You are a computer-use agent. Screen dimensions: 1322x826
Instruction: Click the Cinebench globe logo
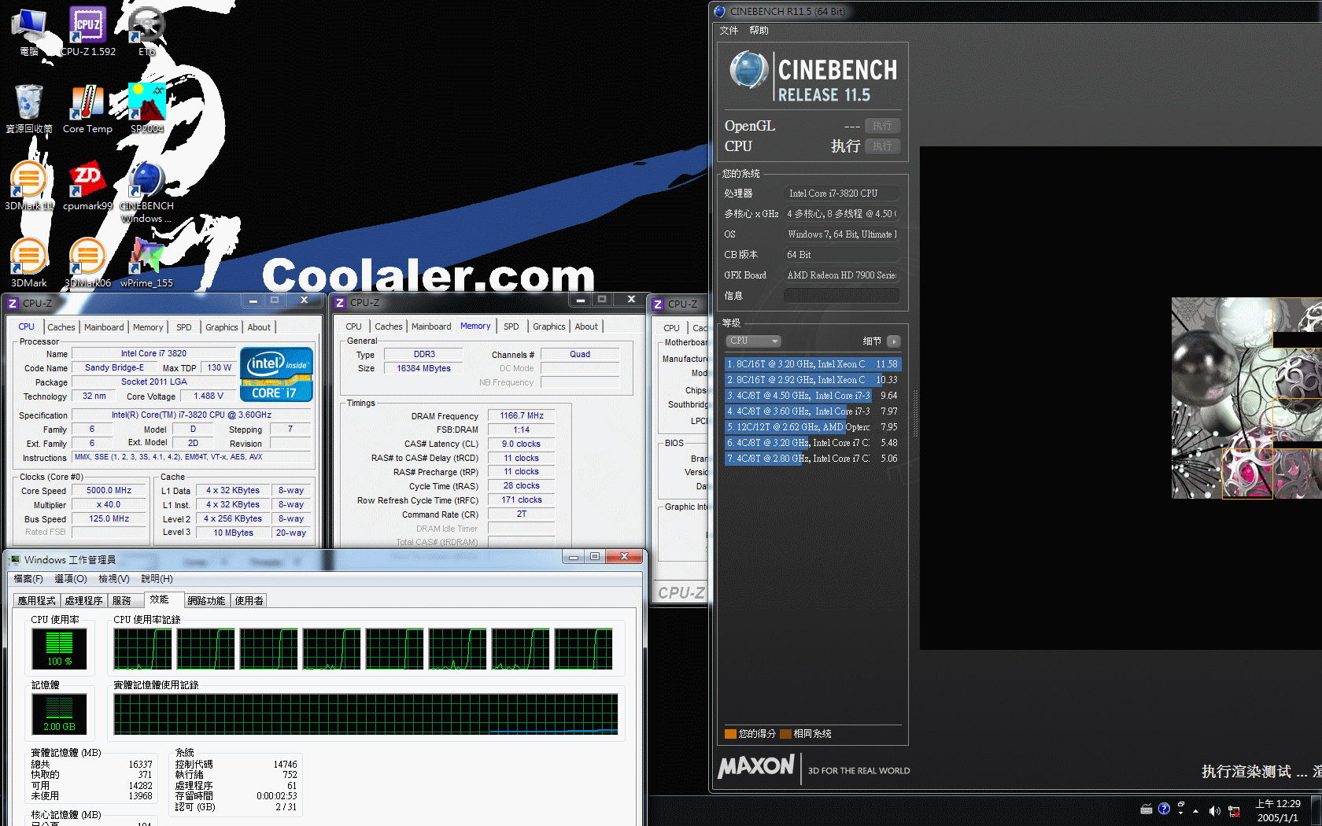(x=748, y=70)
